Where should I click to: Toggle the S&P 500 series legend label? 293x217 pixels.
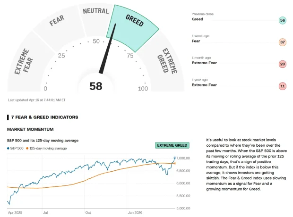[17, 148]
